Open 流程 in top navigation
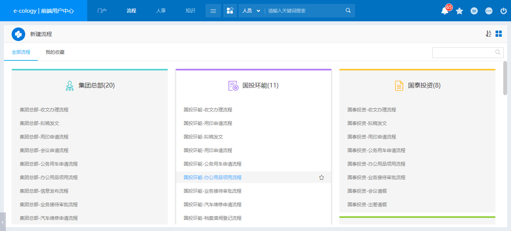Screen dimensions: 511x231 [131, 11]
